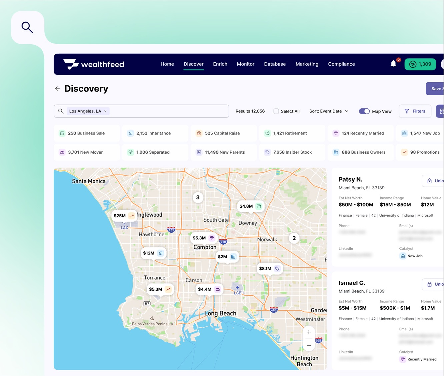The image size is (444, 376).
Task: Unlock Patsy N.'s contact details
Action: [x=433, y=181]
